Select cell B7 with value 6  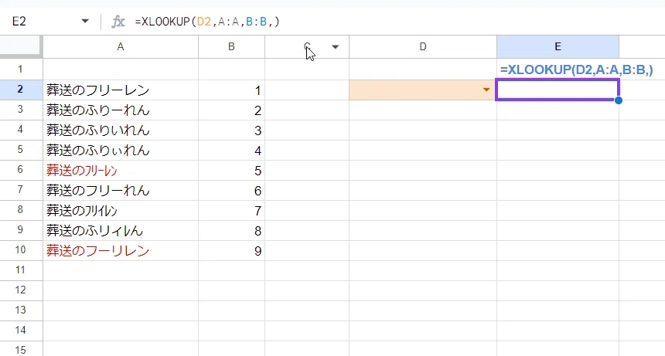[231, 191]
